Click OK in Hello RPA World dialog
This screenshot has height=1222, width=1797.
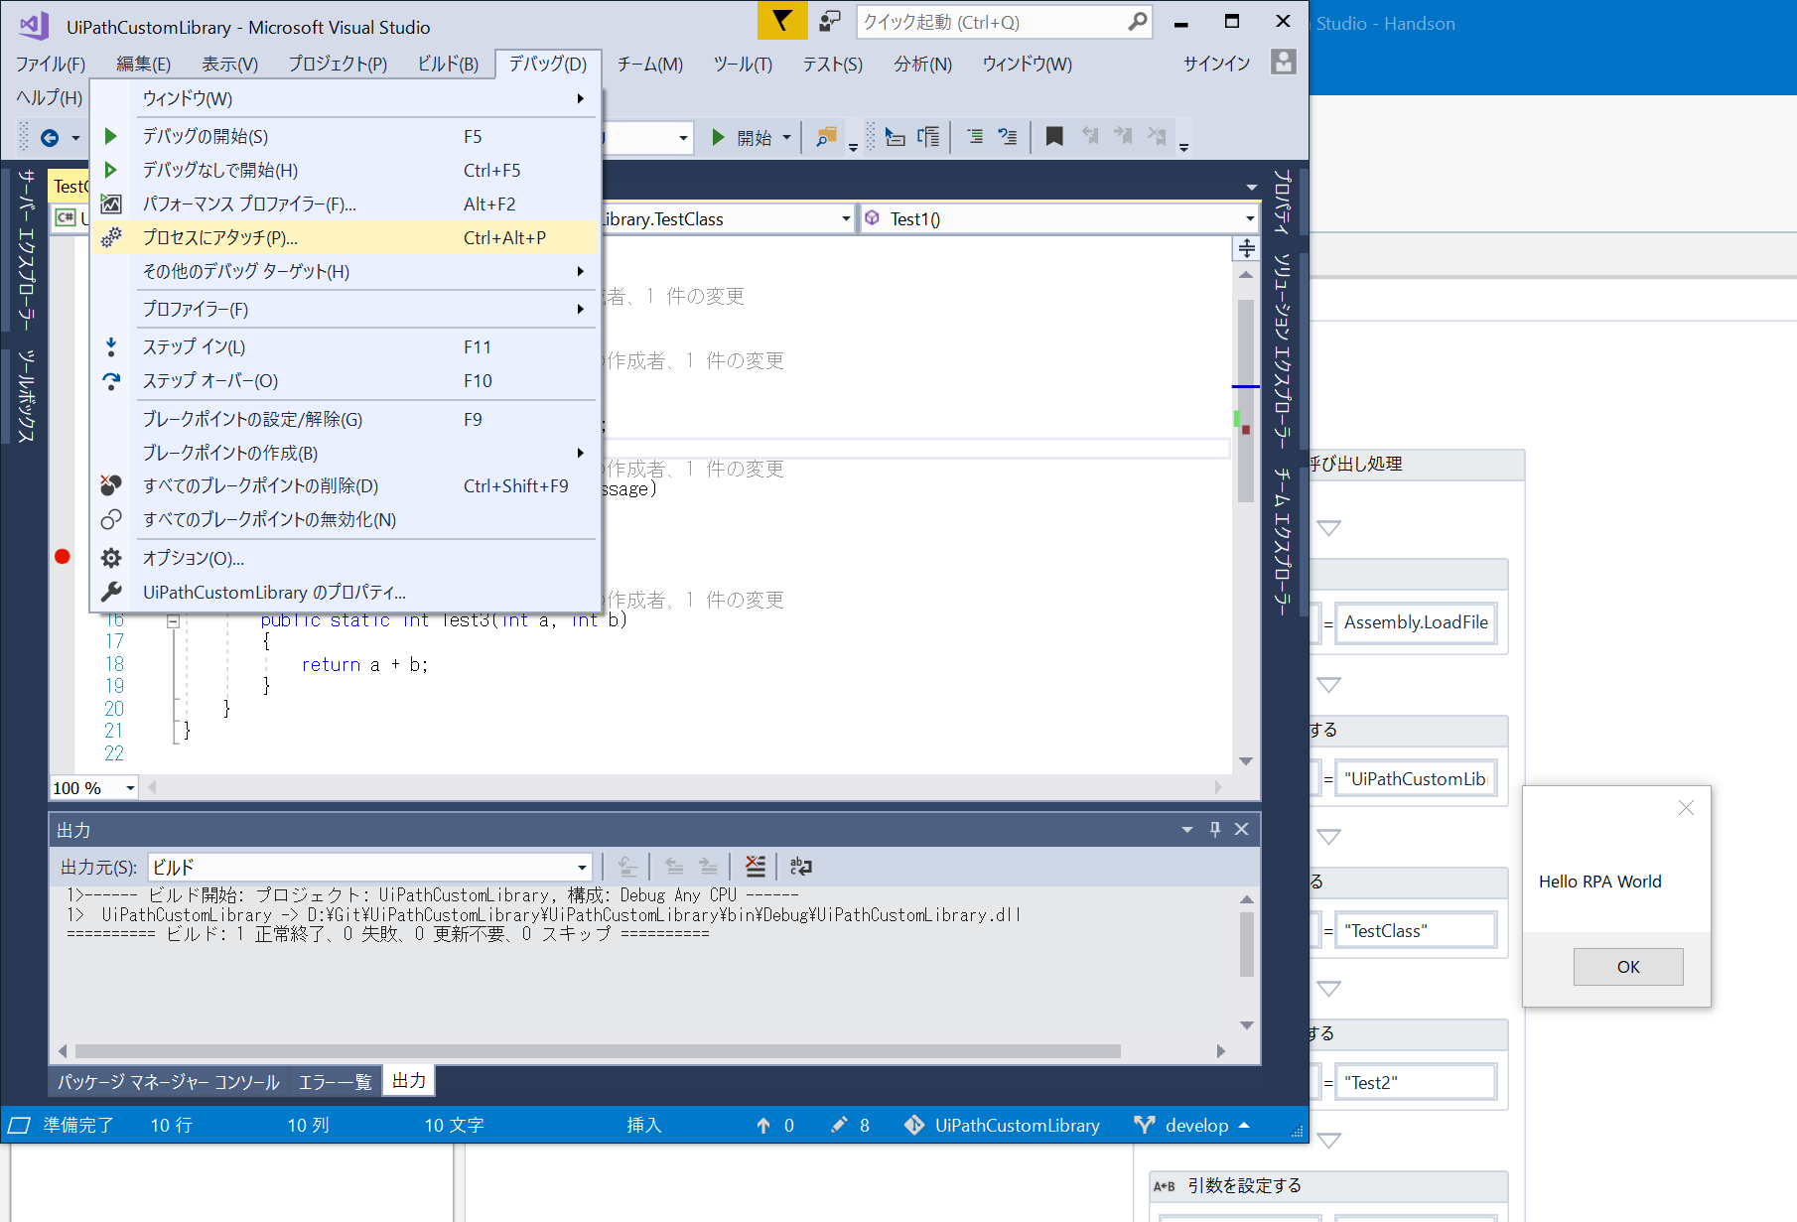(x=1628, y=967)
